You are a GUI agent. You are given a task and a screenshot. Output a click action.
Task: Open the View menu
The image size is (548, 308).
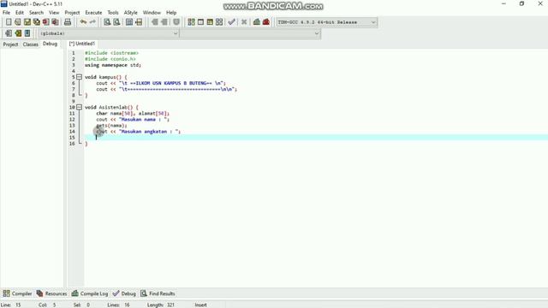[x=54, y=13]
